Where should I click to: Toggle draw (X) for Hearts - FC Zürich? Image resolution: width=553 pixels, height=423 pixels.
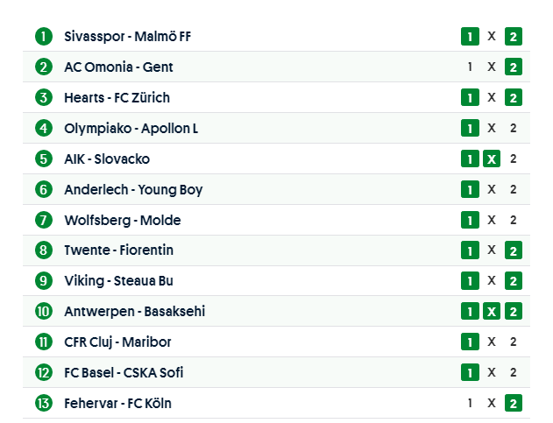pyautogui.click(x=492, y=97)
